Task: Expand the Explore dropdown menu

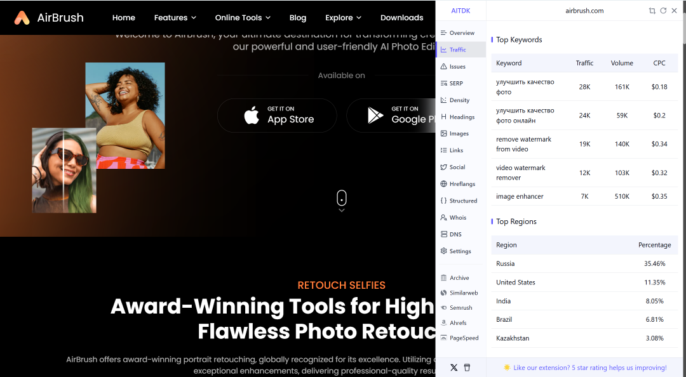Action: tap(344, 18)
